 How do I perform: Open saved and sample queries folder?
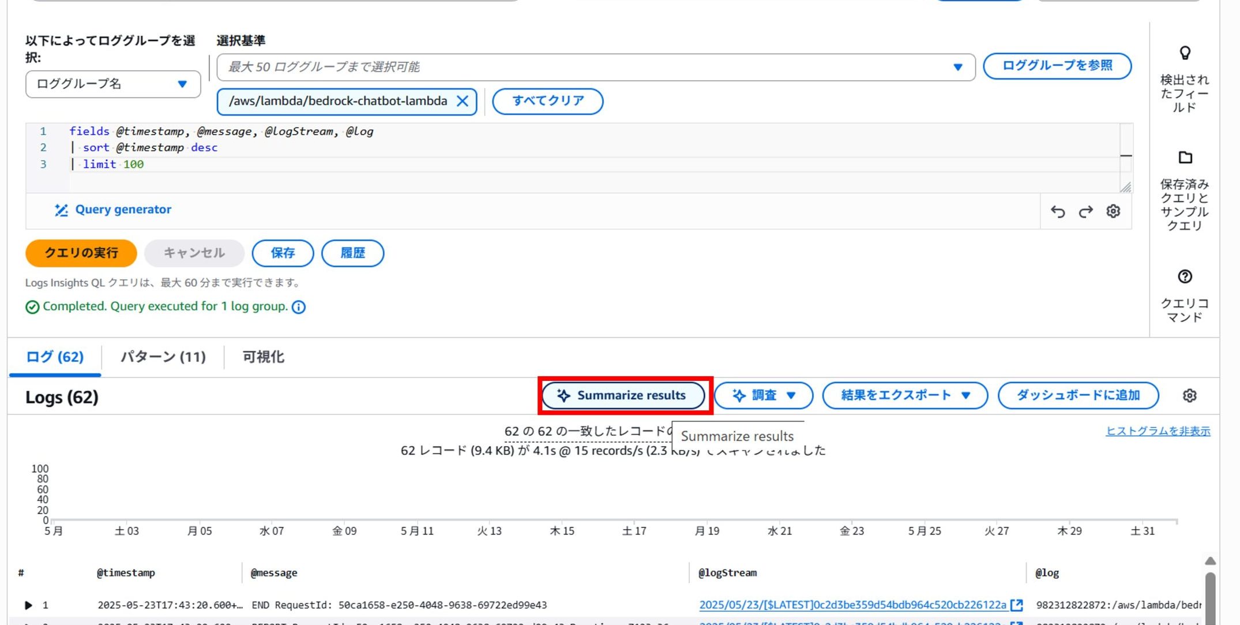click(x=1184, y=158)
